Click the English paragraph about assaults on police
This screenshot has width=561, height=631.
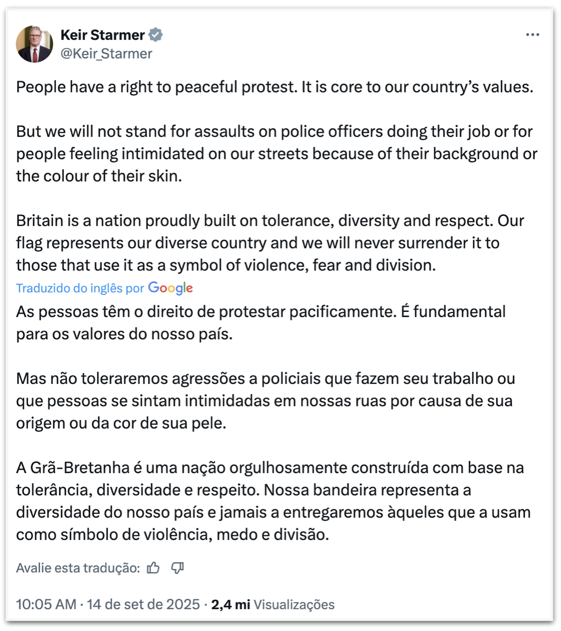click(276, 153)
